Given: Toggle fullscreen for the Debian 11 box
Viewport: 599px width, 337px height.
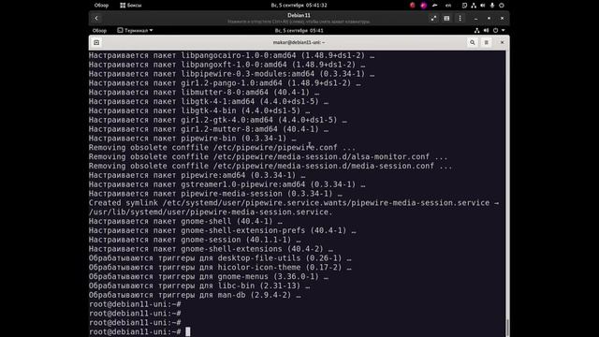Looking at the screenshot, I should click(x=433, y=18).
